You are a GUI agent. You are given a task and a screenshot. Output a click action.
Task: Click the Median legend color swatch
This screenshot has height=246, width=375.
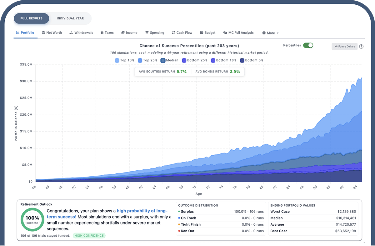(x=162, y=60)
